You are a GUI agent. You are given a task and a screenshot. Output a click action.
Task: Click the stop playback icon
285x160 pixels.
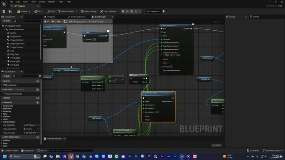pyautogui.click(x=132, y=12)
